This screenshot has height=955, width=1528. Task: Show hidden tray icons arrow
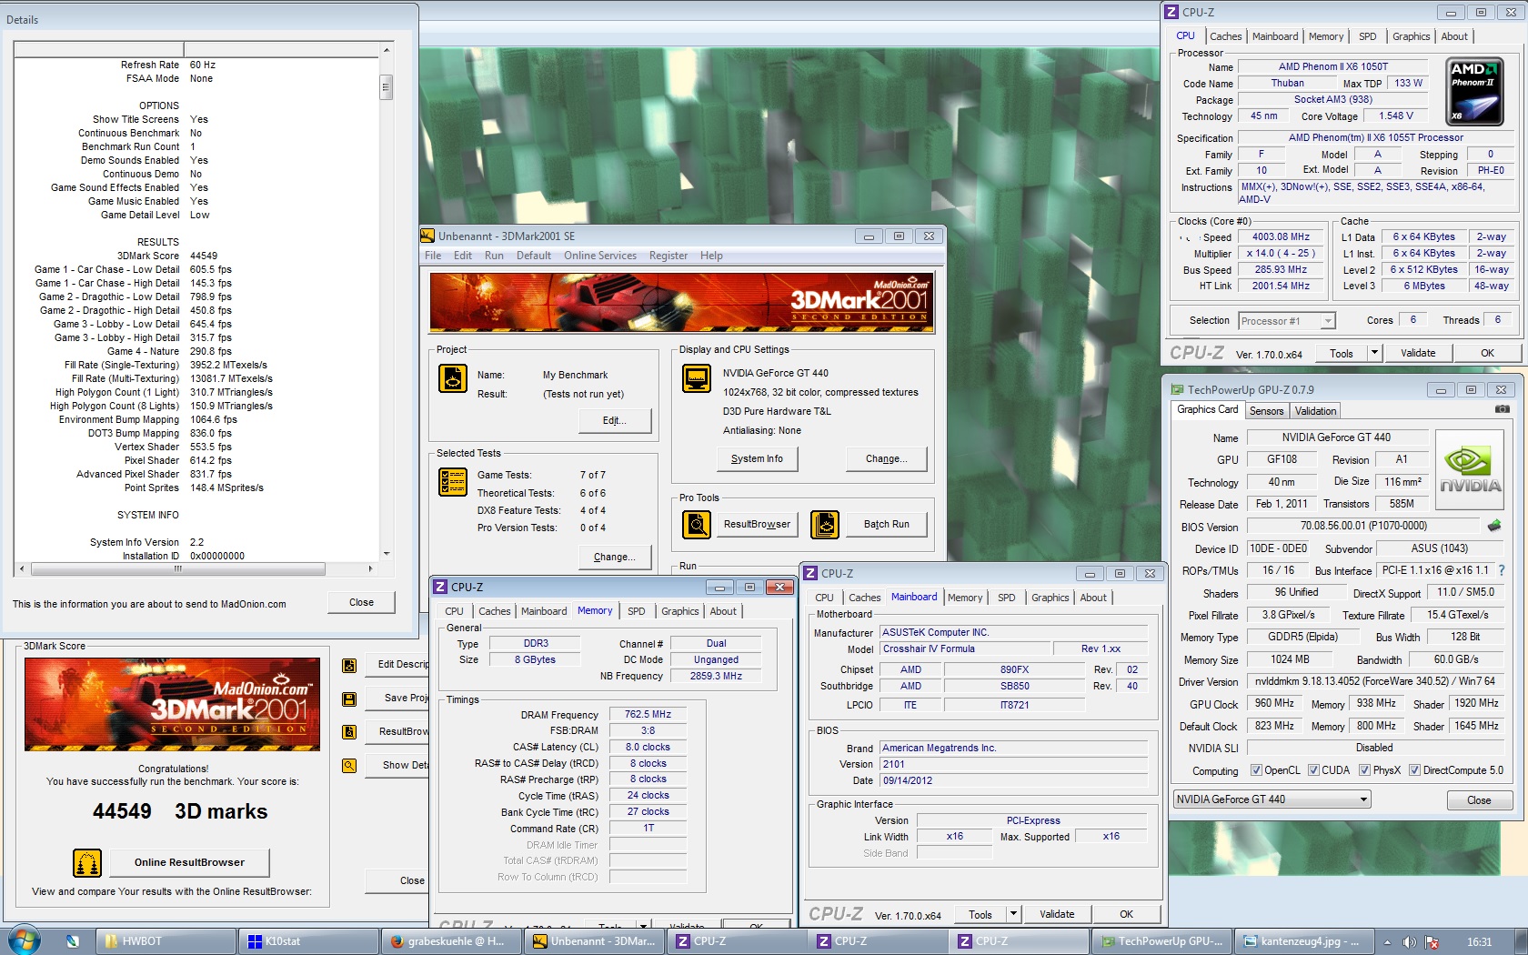point(1388,942)
